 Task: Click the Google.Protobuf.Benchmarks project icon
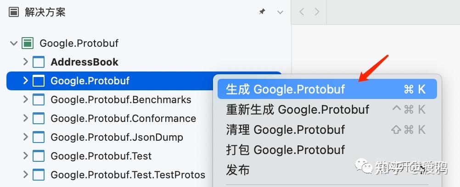coord(39,100)
